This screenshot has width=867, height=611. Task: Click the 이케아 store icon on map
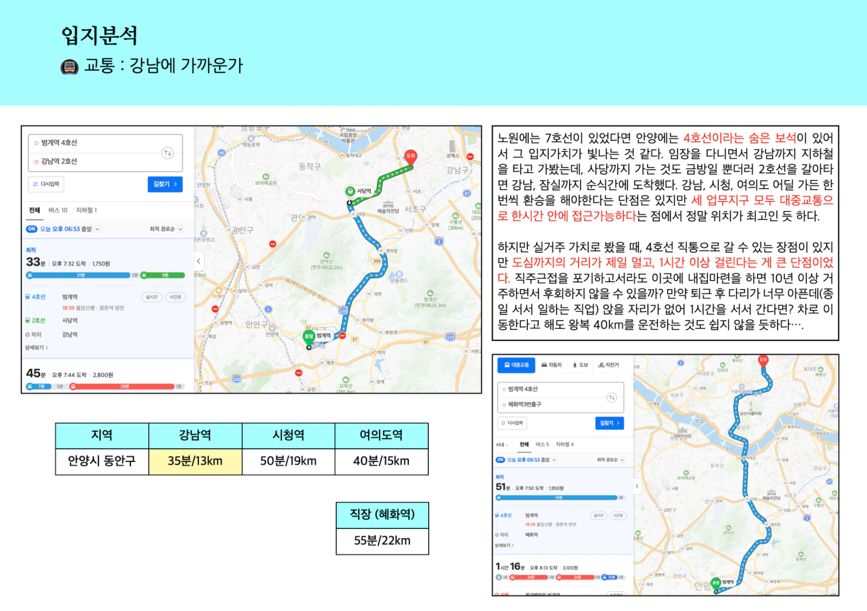218,290
